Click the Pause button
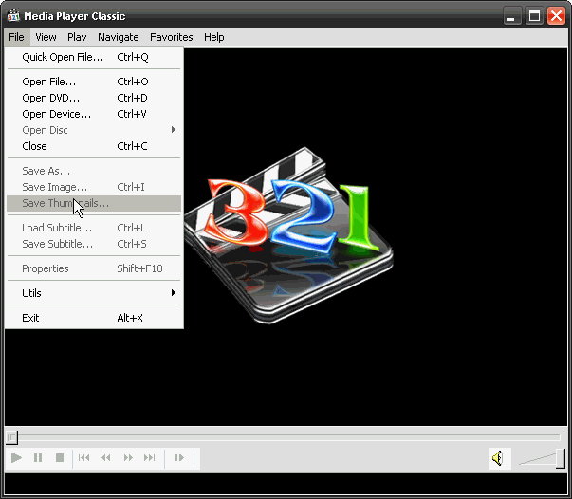Screen dimensions: 572x499 38,457
